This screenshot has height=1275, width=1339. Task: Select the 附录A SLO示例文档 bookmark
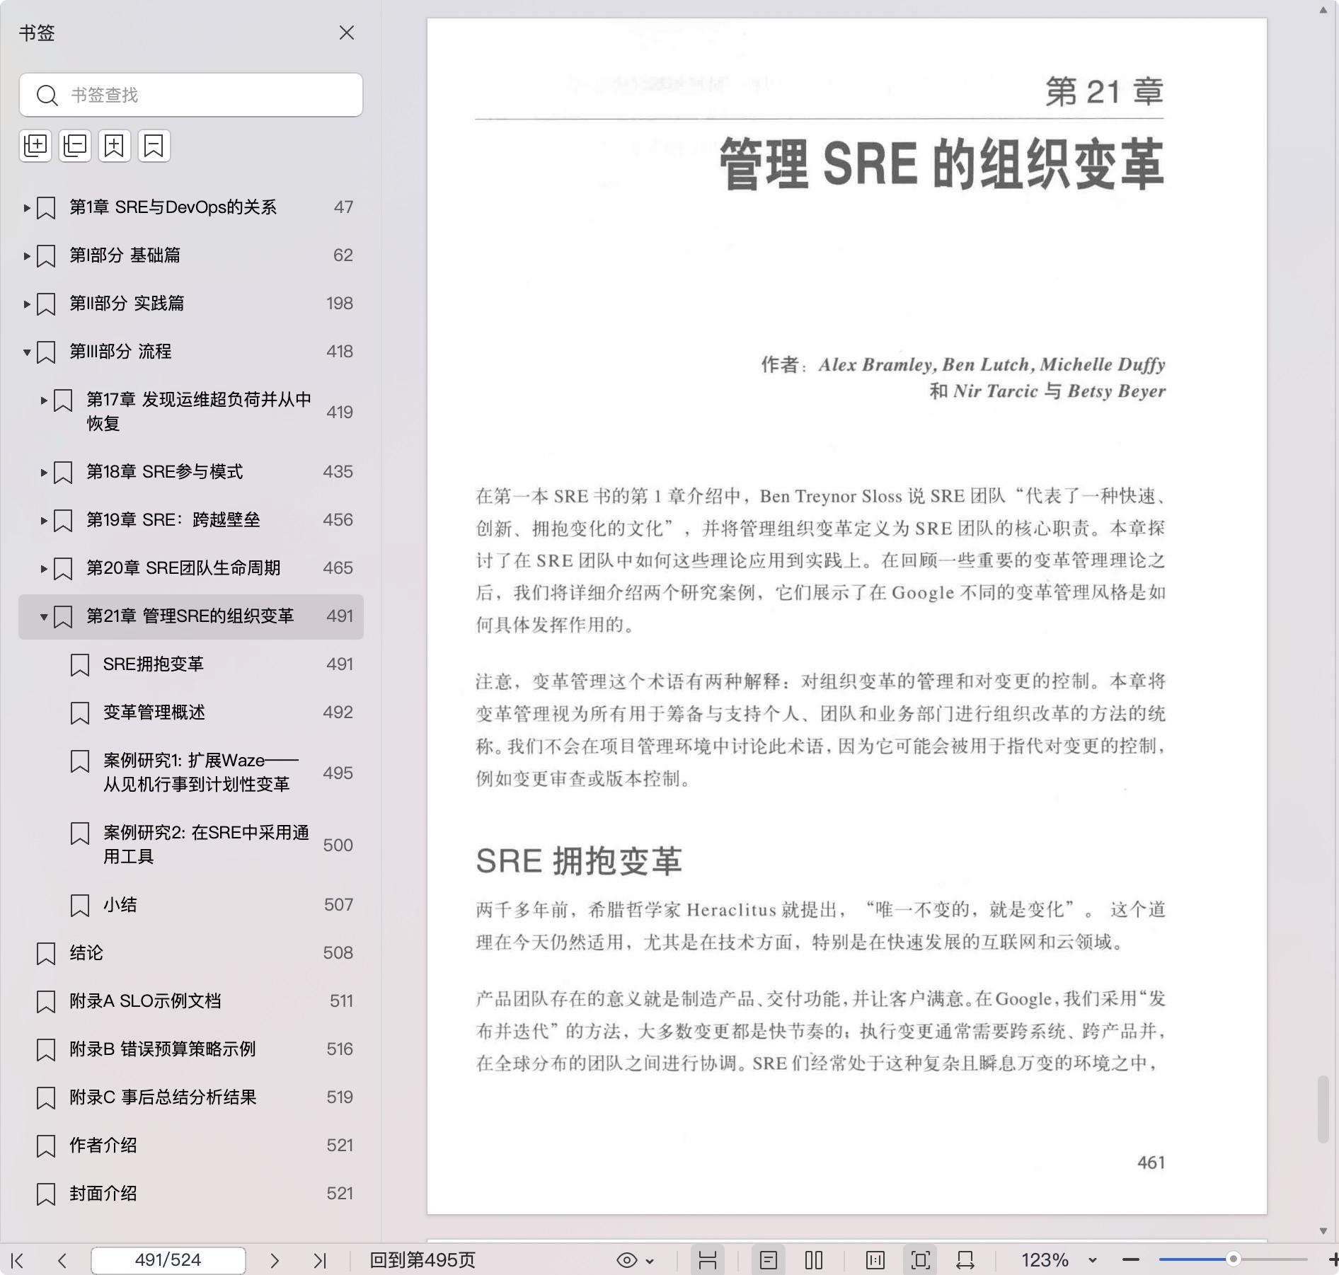point(145,1001)
